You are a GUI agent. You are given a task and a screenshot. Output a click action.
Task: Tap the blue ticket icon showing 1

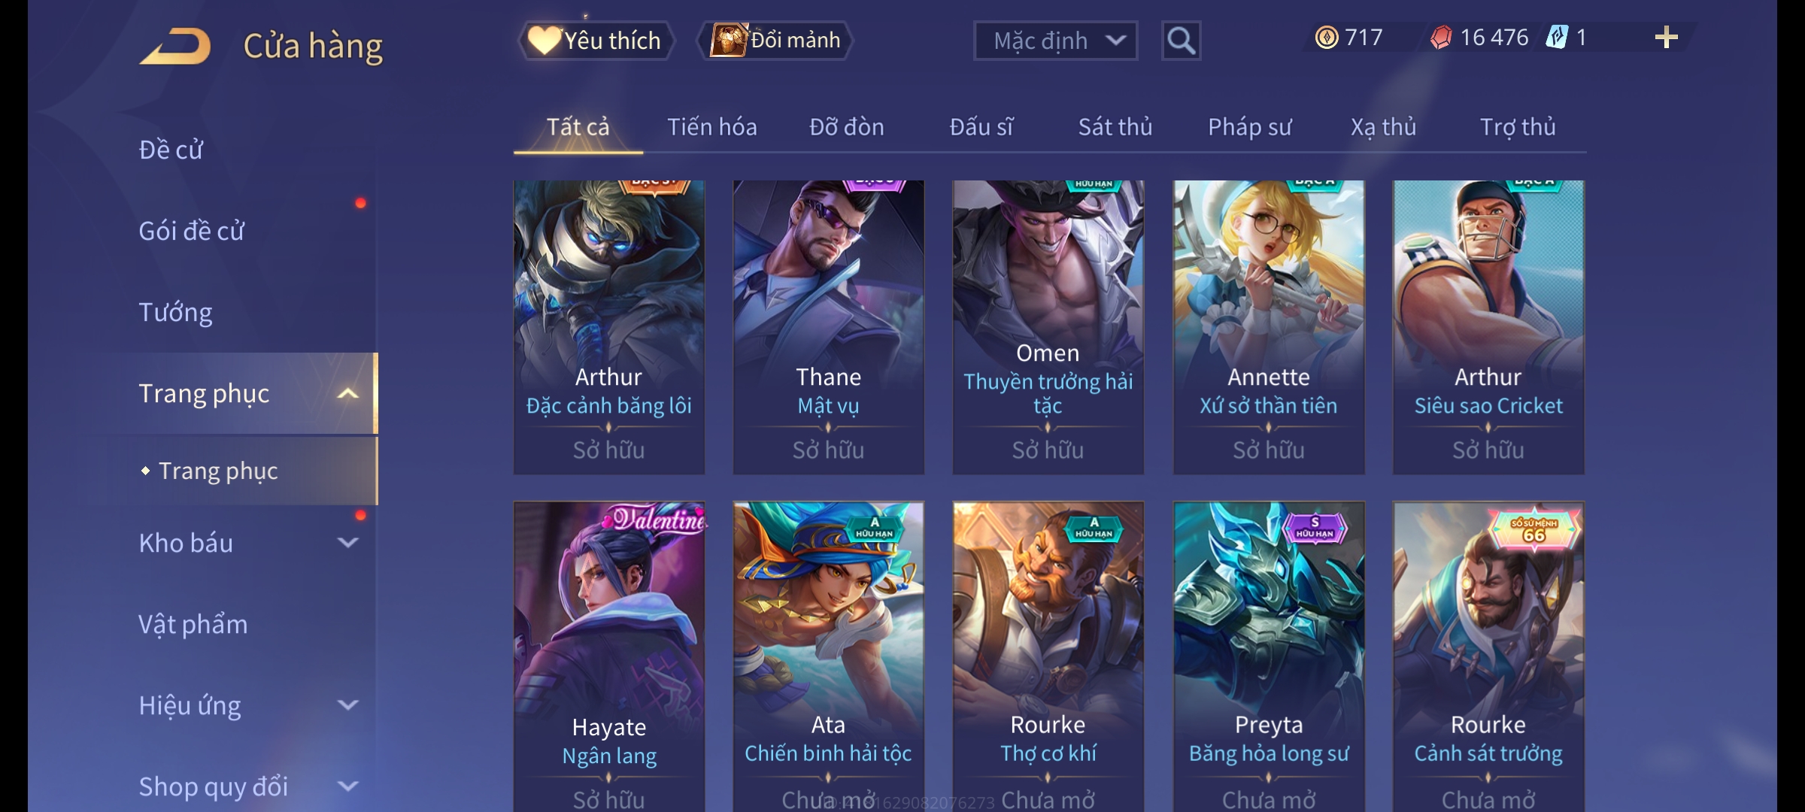(1556, 38)
